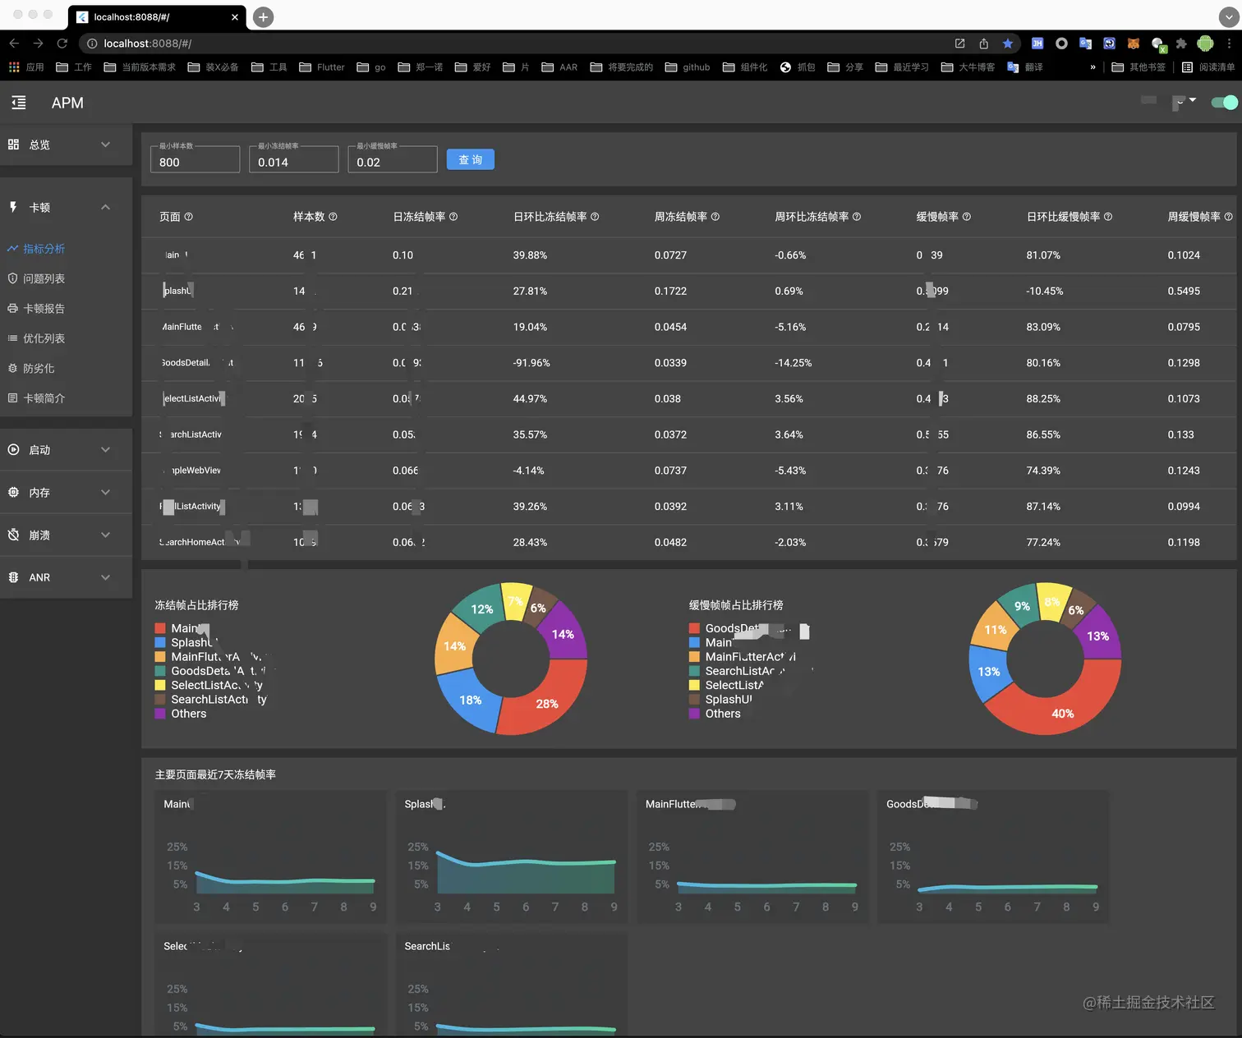Turn off the green toggle switch top right
This screenshot has width=1242, height=1038.
tap(1223, 102)
